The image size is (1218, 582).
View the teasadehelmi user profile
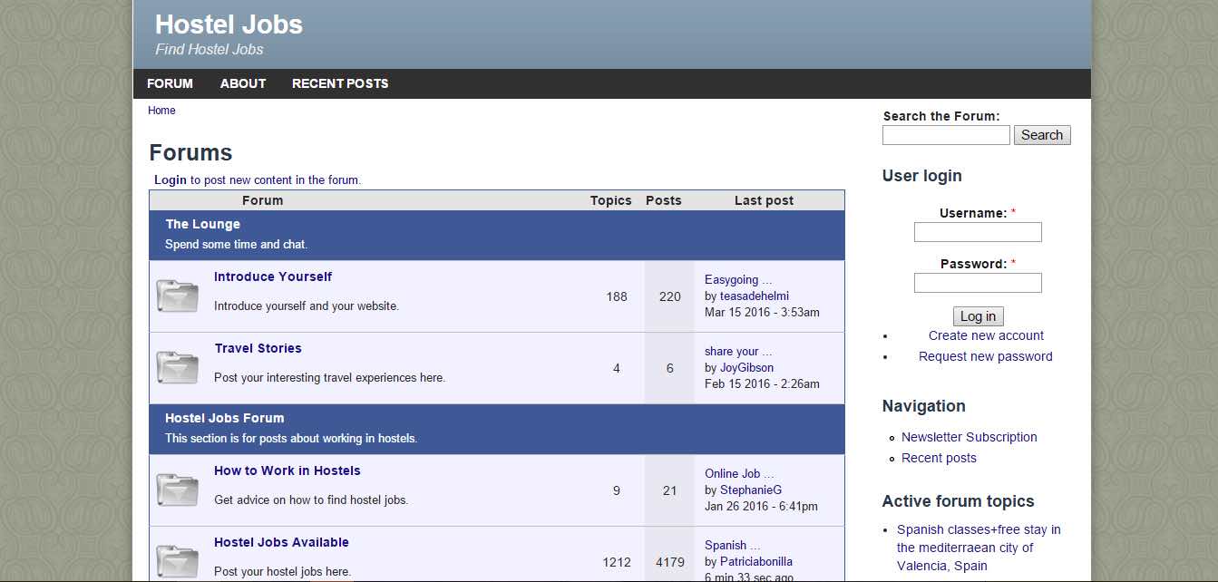(x=754, y=296)
